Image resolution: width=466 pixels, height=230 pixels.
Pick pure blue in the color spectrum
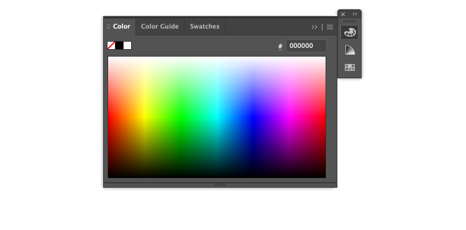tap(254, 117)
